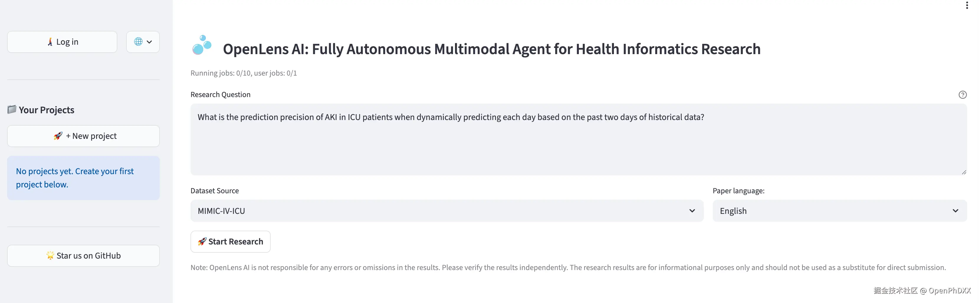Click the Running jobs status text
The image size is (979, 303).
244,73
